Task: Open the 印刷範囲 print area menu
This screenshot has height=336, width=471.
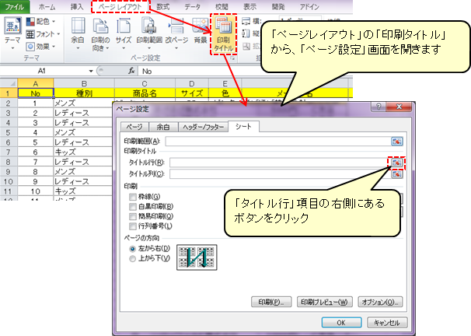Action: [149, 33]
